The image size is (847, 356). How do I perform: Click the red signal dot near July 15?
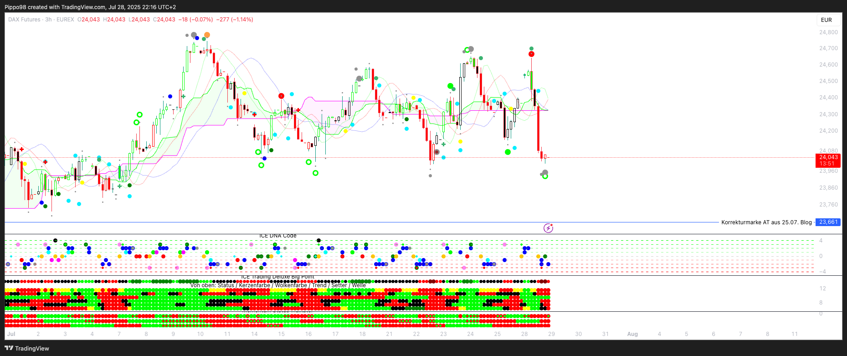click(281, 96)
